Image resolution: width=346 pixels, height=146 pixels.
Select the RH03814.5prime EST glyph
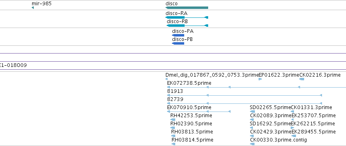[x=174, y=144]
